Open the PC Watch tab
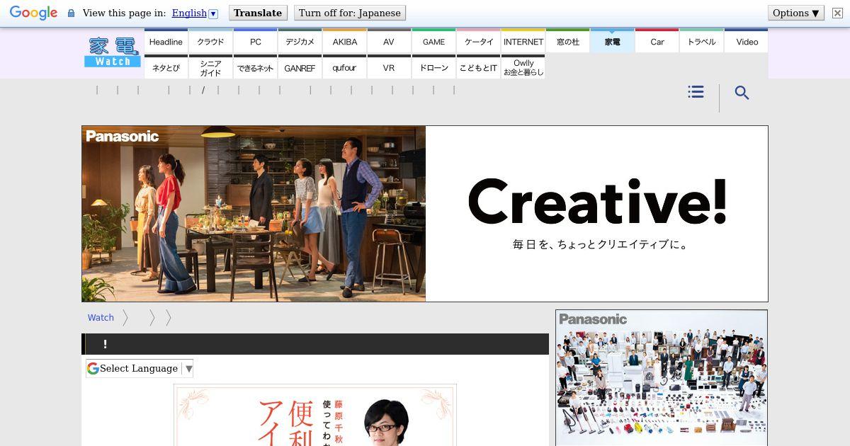This screenshot has width=850, height=446. (x=255, y=41)
